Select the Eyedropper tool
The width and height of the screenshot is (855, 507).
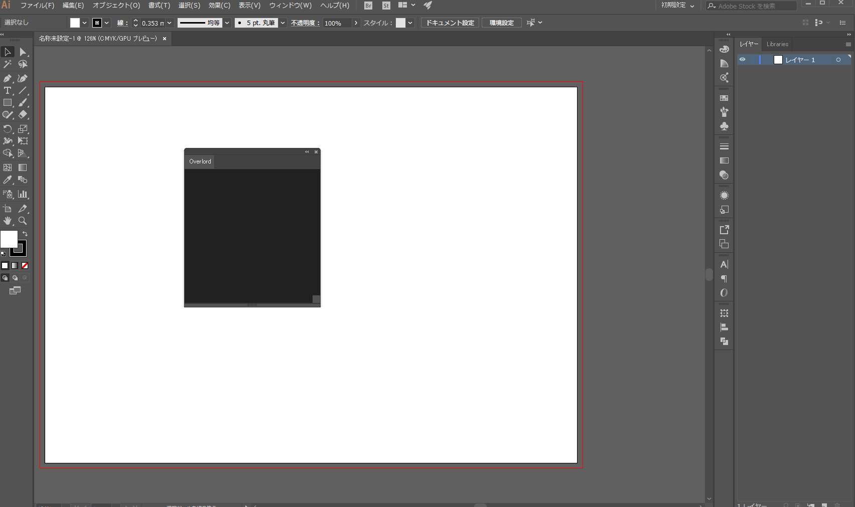(7, 180)
